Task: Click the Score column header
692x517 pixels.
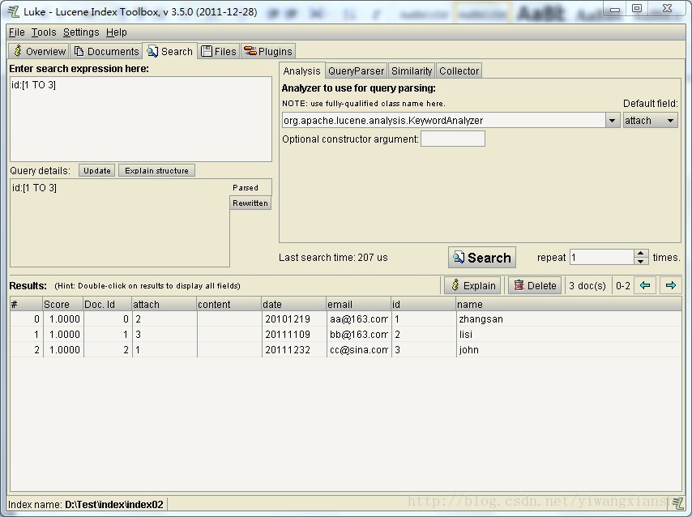Action: pos(62,304)
